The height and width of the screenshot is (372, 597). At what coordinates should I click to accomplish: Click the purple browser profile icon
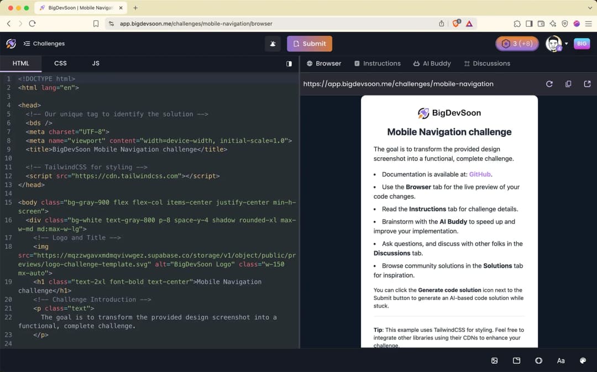(577, 24)
